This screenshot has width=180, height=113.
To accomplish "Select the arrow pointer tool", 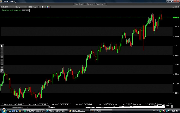I will 2,46.
